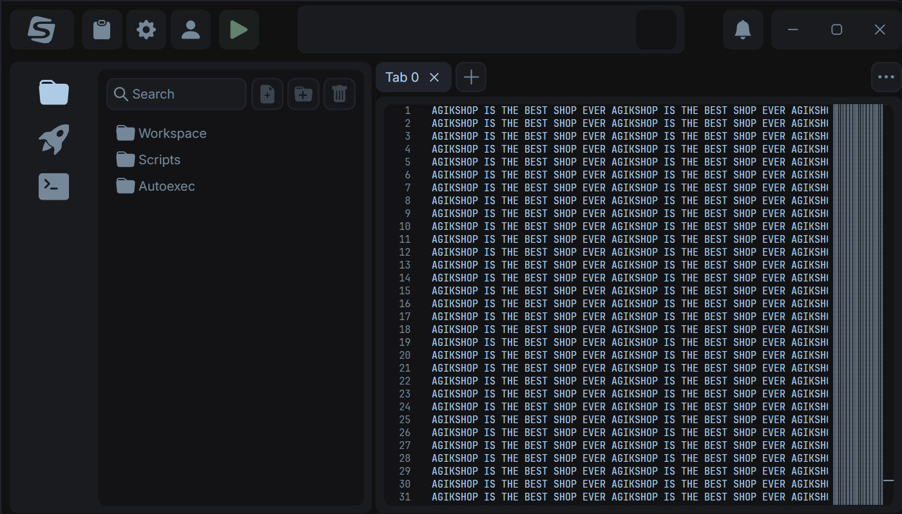Open the user account icon
The image size is (902, 514).
191,30
